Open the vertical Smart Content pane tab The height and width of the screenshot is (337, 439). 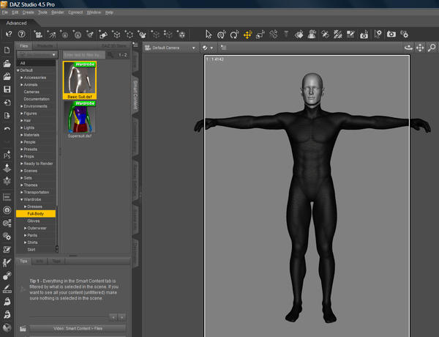(x=135, y=95)
